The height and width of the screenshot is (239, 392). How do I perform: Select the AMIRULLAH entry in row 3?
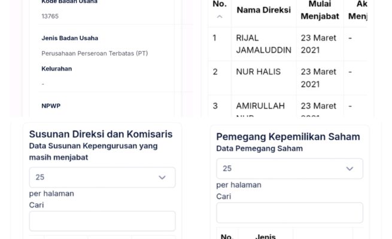click(260, 106)
